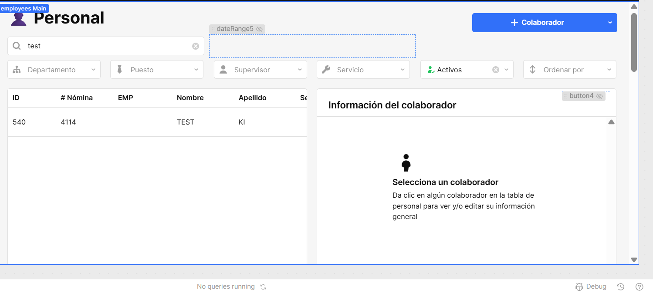
Task: Open help via question mark icon
Action: tap(639, 286)
